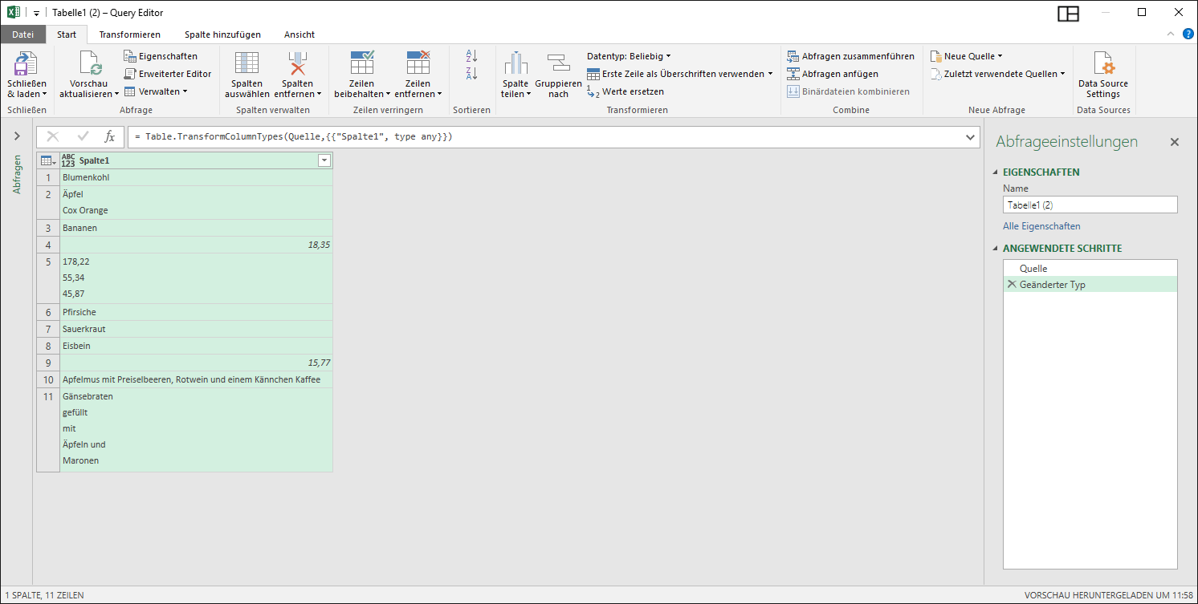Viewport: 1198px width, 604px height.
Task: Click the Schließen & laden icon
Action: 26,63
